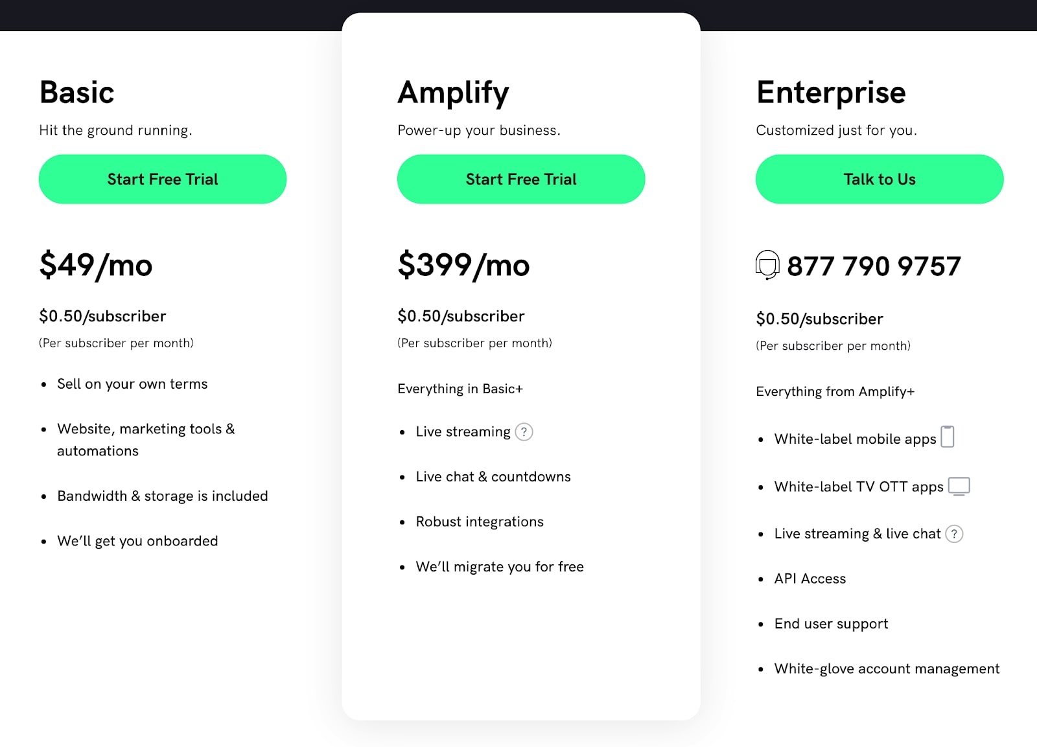
Task: Click the mobile phone icon next to White-label mobile apps
Action: [x=948, y=437]
